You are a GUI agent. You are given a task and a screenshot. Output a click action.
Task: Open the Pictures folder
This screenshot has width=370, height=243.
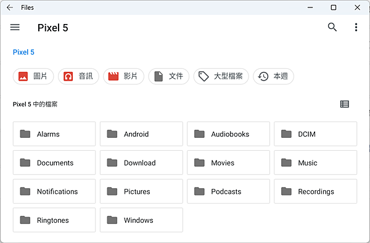141,191
